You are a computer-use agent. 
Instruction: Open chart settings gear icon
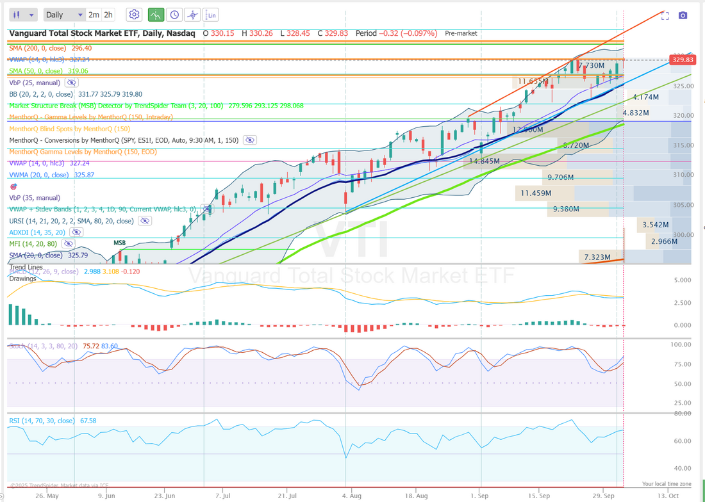tap(134, 15)
